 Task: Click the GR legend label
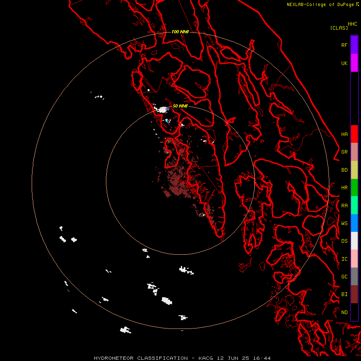point(344,152)
